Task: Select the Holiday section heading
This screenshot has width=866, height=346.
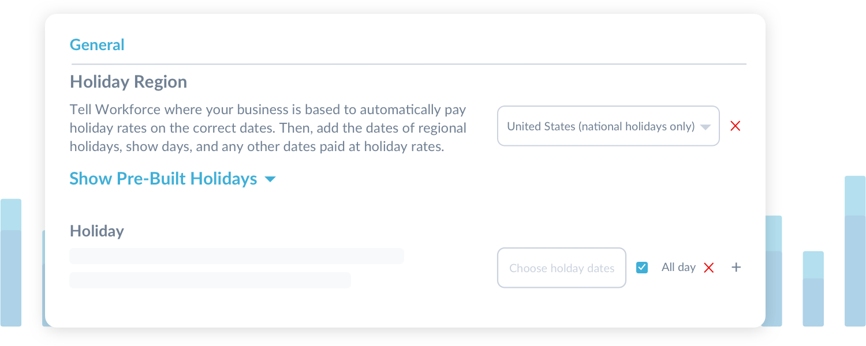Action: point(97,231)
